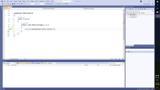The height and width of the screenshot is (90, 160).
Task: Toggle the 0 Errors filter
Action: [x=19, y=63]
